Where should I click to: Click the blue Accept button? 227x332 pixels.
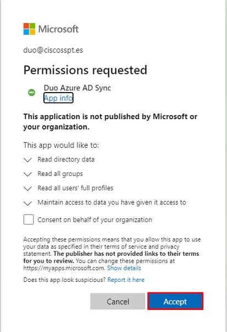click(175, 301)
